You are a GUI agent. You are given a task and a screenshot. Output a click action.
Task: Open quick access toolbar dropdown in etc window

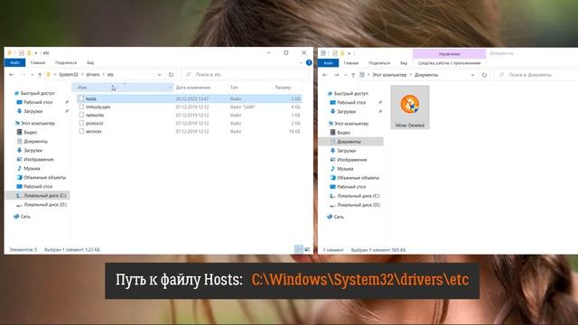(x=36, y=53)
